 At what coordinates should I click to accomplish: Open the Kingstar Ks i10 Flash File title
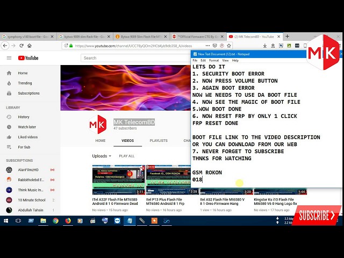pyautogui.click(x=275, y=202)
